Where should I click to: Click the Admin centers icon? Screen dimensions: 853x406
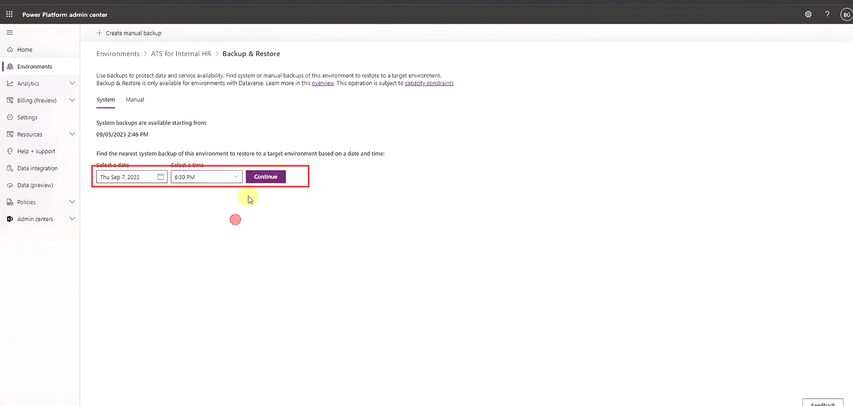coord(10,219)
